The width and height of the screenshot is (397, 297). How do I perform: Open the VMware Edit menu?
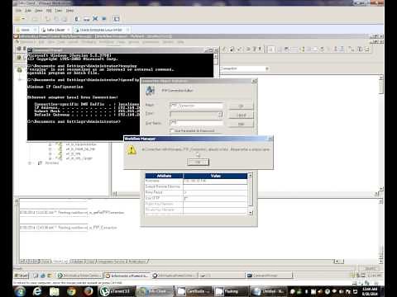click(x=28, y=11)
